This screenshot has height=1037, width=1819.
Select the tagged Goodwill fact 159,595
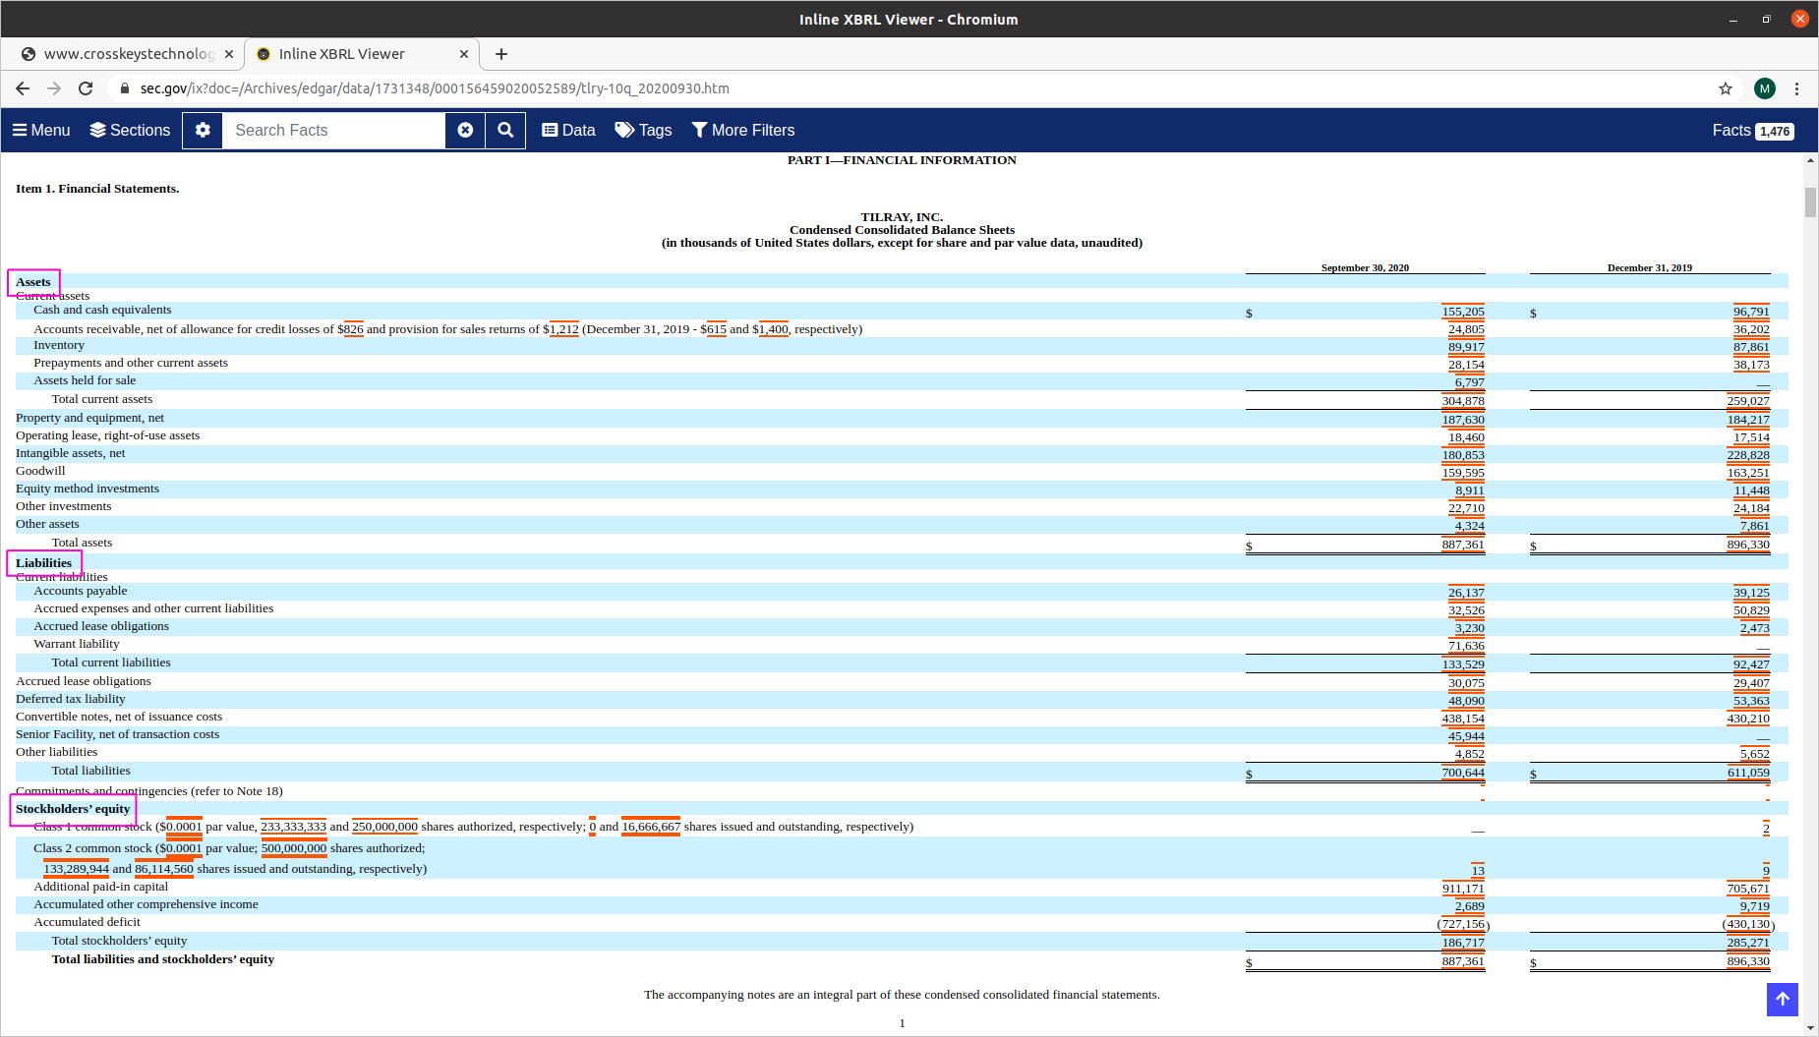click(1463, 472)
